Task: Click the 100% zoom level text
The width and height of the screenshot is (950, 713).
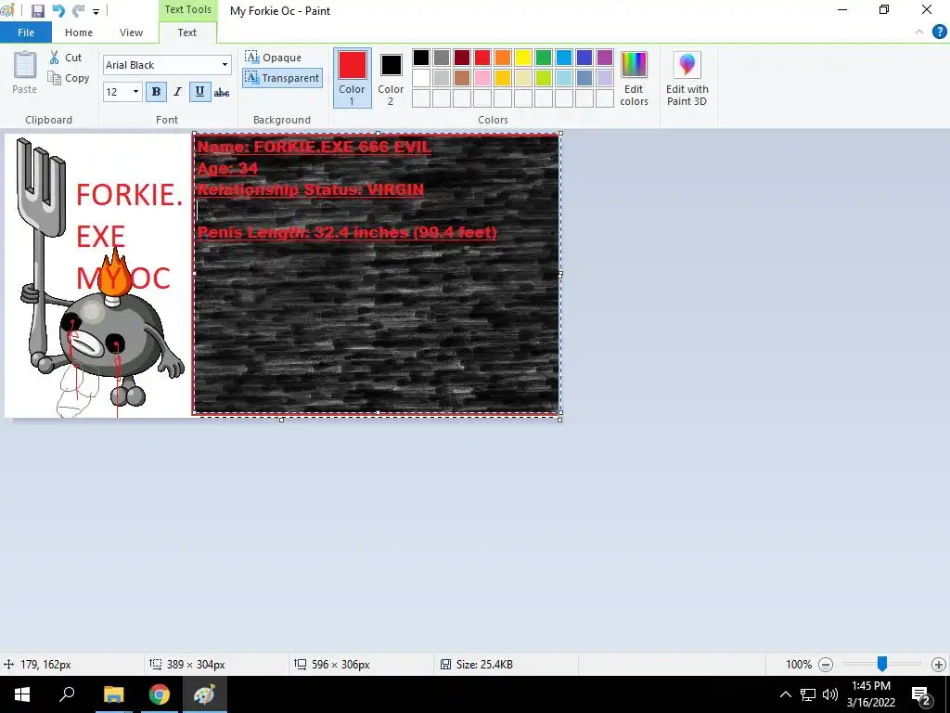Action: tap(799, 665)
